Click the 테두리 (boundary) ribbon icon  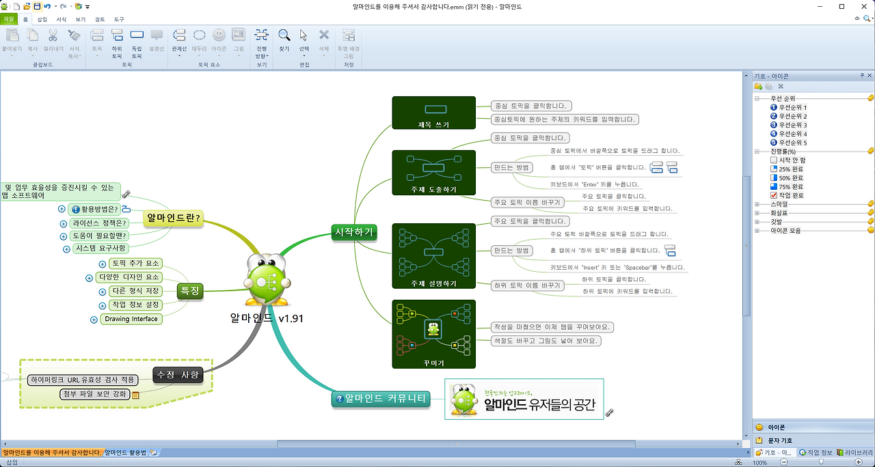click(199, 35)
